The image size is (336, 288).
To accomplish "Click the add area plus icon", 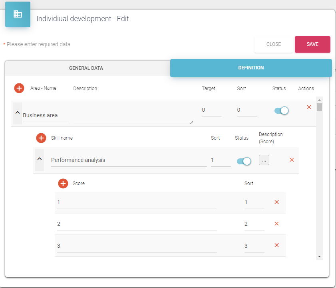I will [19, 88].
